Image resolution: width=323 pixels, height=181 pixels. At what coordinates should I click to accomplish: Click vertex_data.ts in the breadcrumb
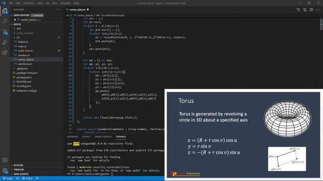point(85,15)
